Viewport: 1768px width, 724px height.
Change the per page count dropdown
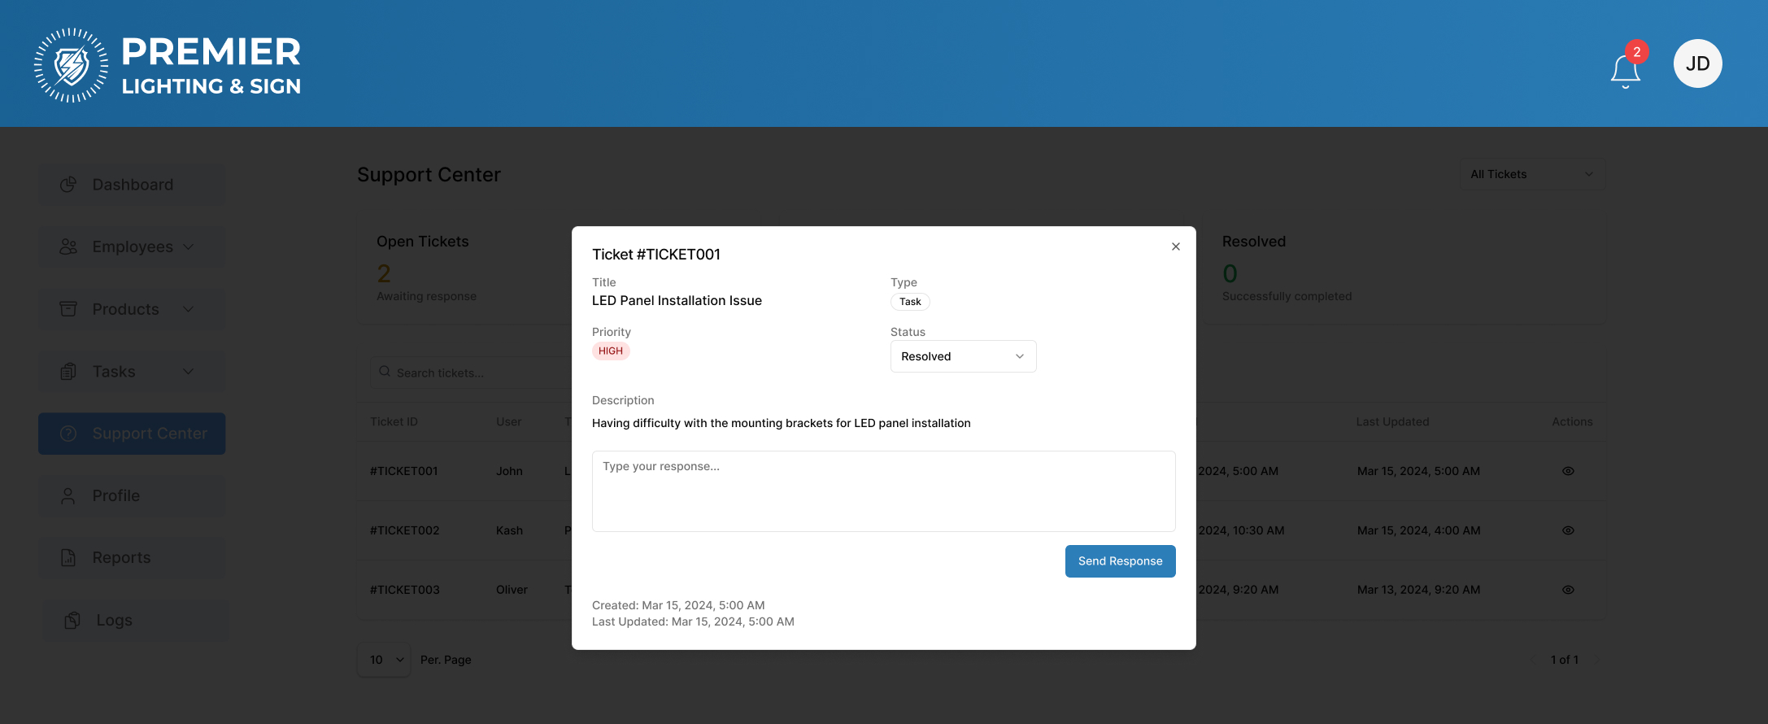[x=385, y=660]
